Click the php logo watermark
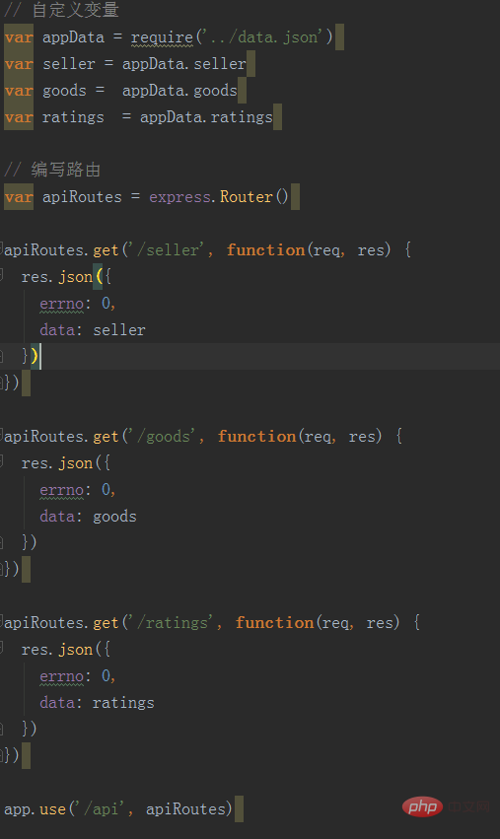 click(x=422, y=806)
